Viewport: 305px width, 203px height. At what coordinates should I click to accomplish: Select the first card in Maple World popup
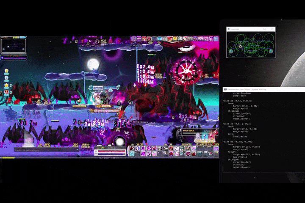[197, 136]
